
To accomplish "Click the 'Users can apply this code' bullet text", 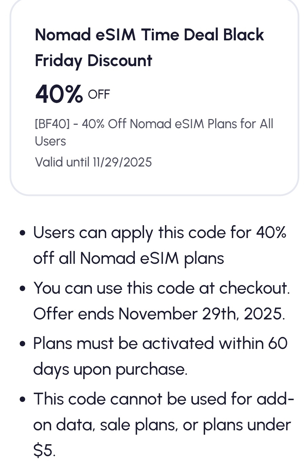I will 159,233.
